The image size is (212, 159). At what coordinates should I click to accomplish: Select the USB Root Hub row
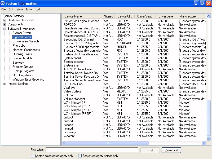[x=73, y=84]
